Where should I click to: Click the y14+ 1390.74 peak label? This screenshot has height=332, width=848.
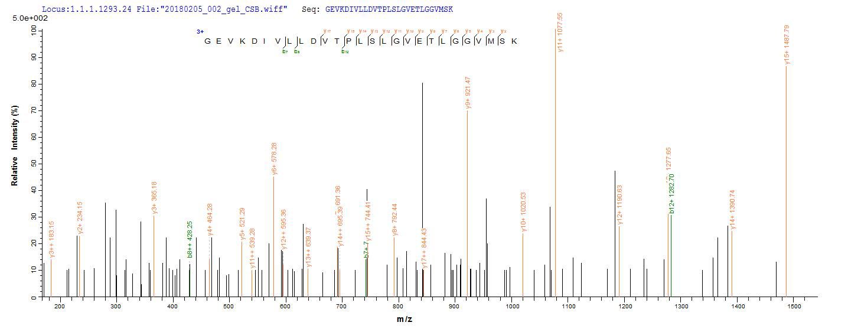click(x=733, y=209)
